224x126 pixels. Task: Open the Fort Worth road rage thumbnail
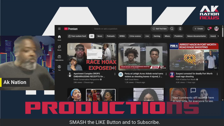tap(194, 57)
